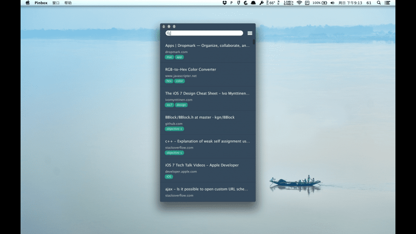Open the Pinbox app menu
This screenshot has width=416, height=234.
[41, 3]
